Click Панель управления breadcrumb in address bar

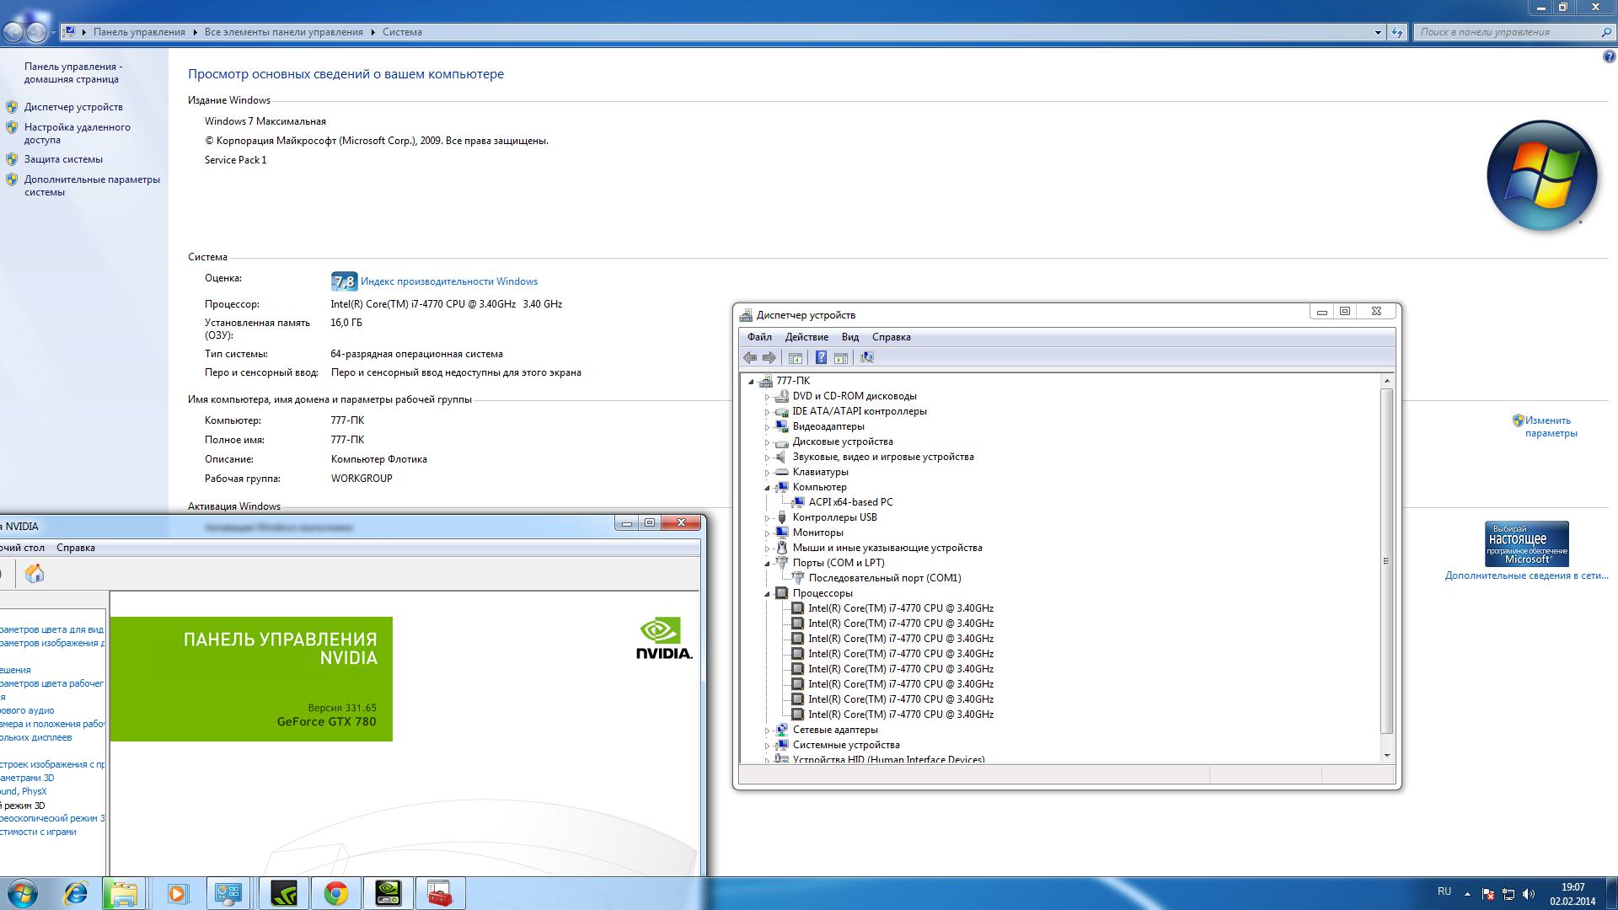pyautogui.click(x=139, y=32)
